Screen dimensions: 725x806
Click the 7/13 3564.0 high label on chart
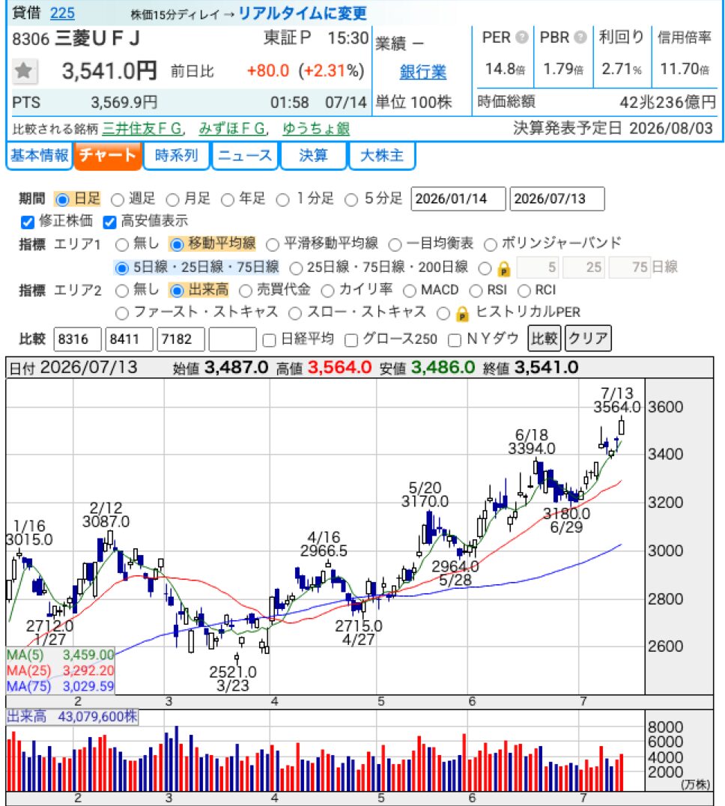pos(617,401)
